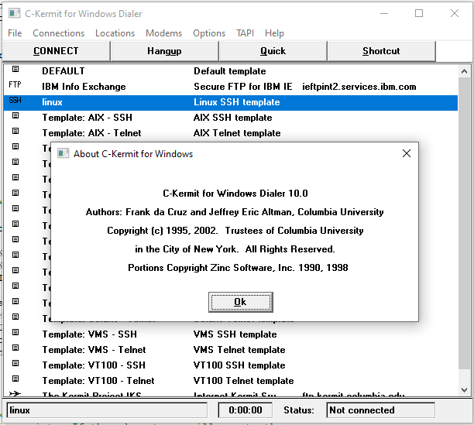The width and height of the screenshot is (474, 425).
Task: Select the Template: AIX - Telnet entry
Action: [91, 133]
